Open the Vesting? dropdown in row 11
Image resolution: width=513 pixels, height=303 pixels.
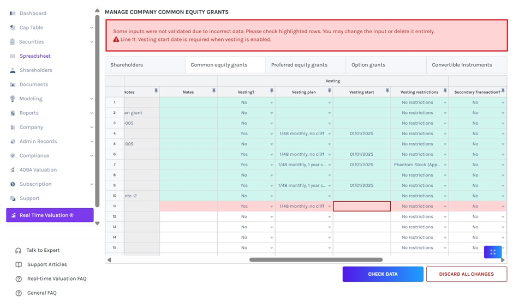271,207
